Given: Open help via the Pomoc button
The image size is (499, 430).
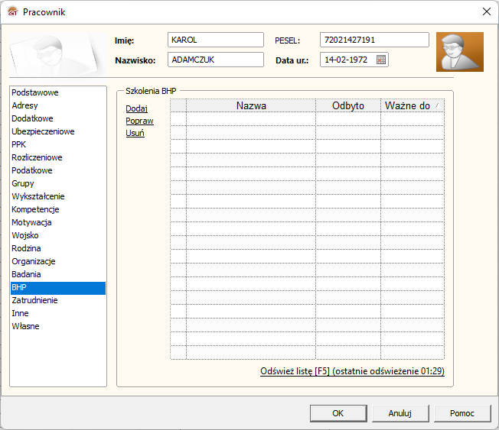Looking at the screenshot, I should (461, 413).
